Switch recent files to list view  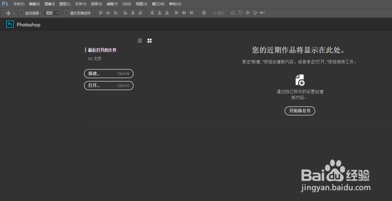[140, 40]
